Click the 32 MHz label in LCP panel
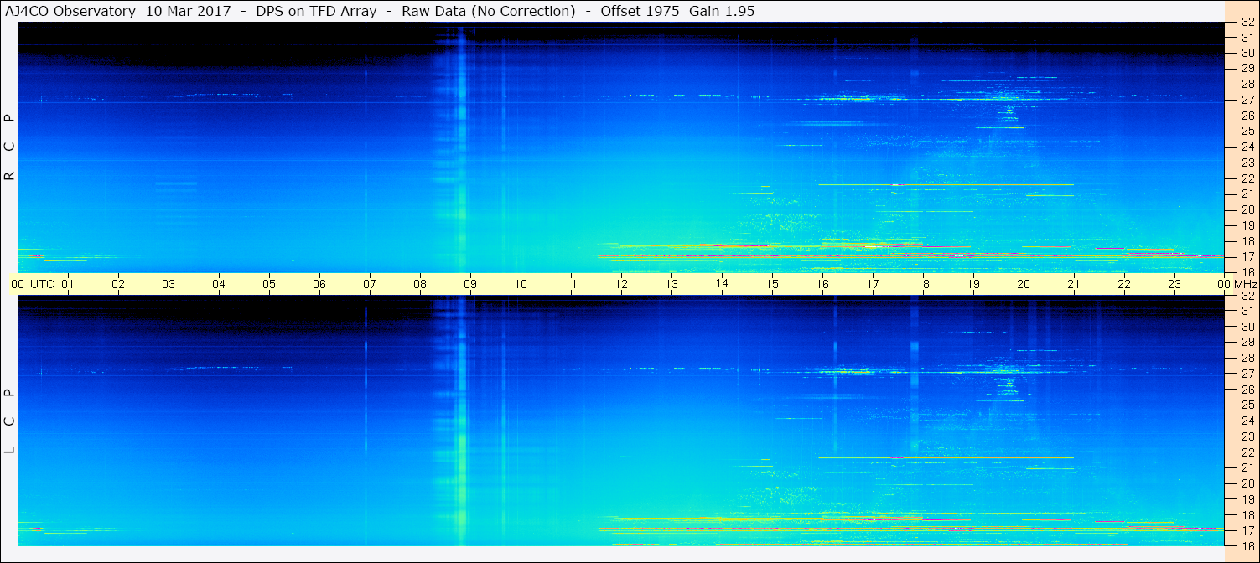1260x563 pixels. click(1247, 296)
